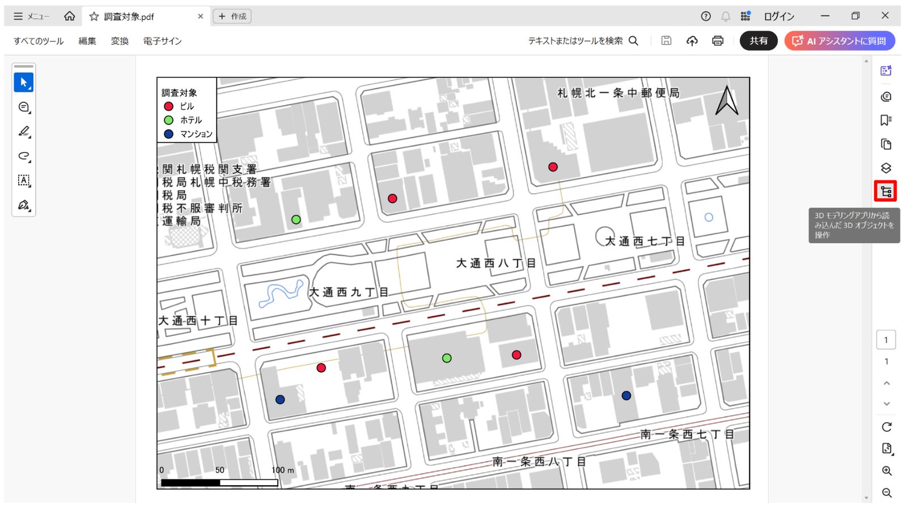Close the 調査対象.pdf tab
Viewport: 907px width, 510px height.
click(x=200, y=16)
